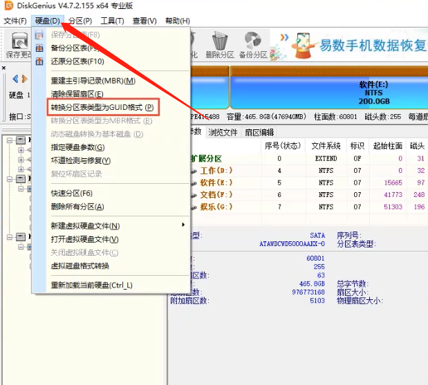Image resolution: width=428 pixels, height=385 pixels.
Task: Open the 工具(T) menu
Action: pos(112,21)
